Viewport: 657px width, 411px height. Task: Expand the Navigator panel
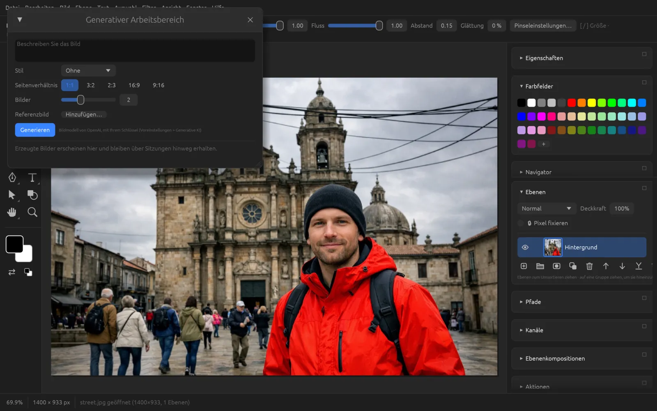point(538,172)
